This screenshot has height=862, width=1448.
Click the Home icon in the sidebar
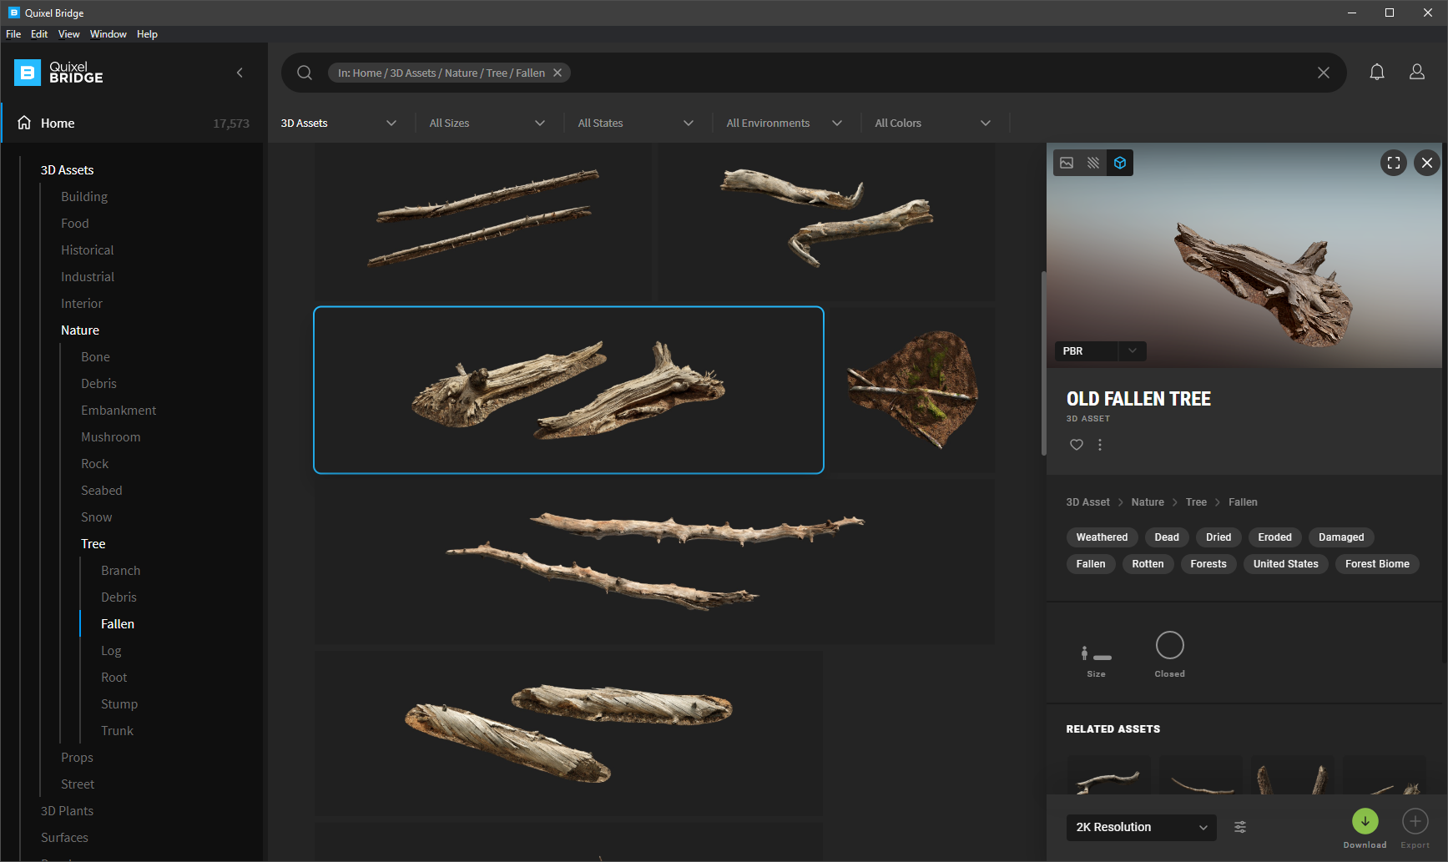(24, 123)
